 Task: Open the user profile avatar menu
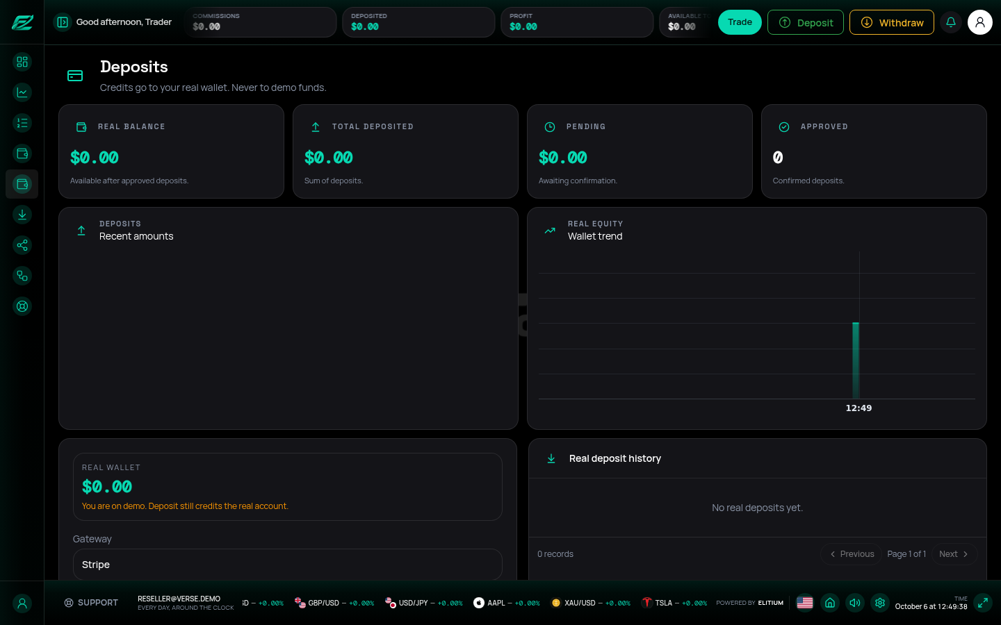click(x=980, y=22)
